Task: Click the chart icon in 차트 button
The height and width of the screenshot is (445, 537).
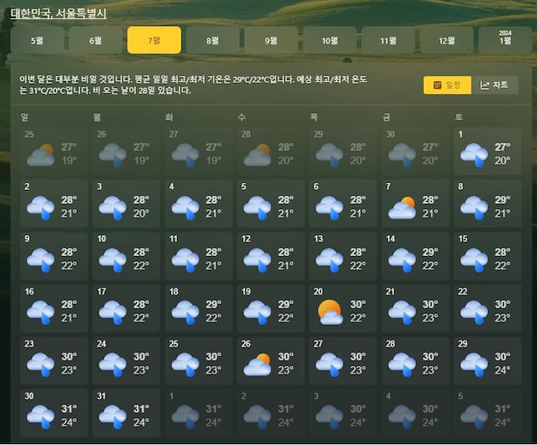Action: [x=485, y=85]
